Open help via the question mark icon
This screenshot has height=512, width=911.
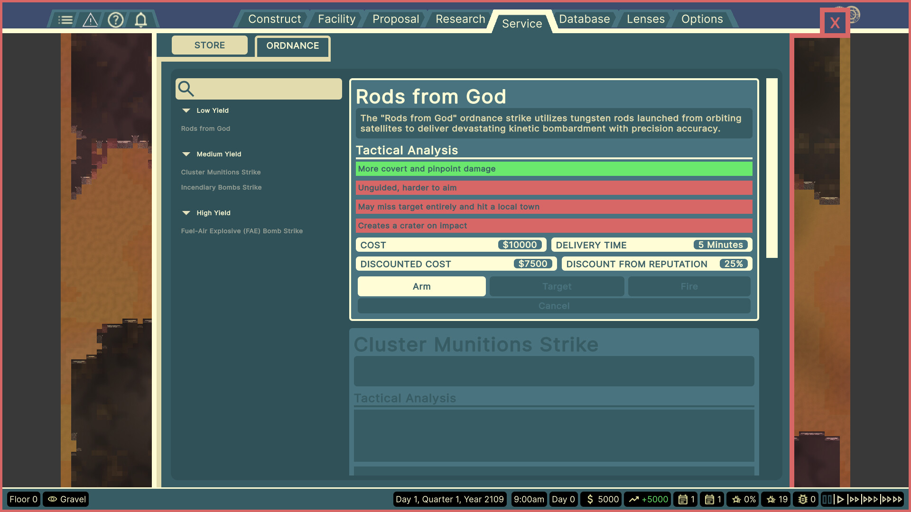coord(116,19)
